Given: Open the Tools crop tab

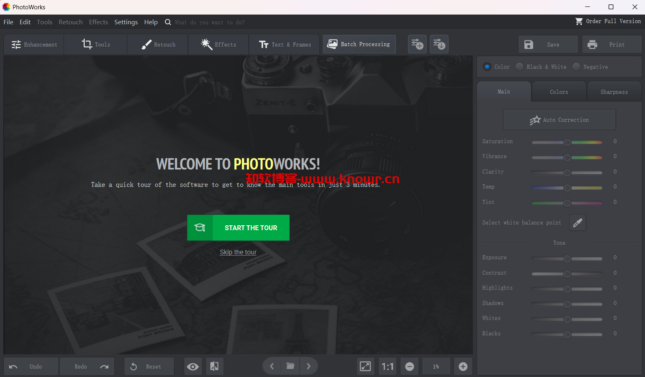Looking at the screenshot, I should pos(96,44).
